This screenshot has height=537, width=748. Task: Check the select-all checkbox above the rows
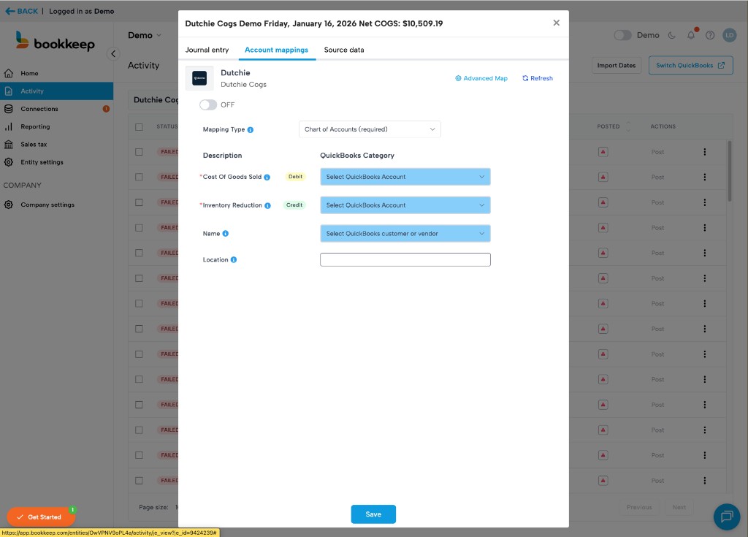[138, 126]
